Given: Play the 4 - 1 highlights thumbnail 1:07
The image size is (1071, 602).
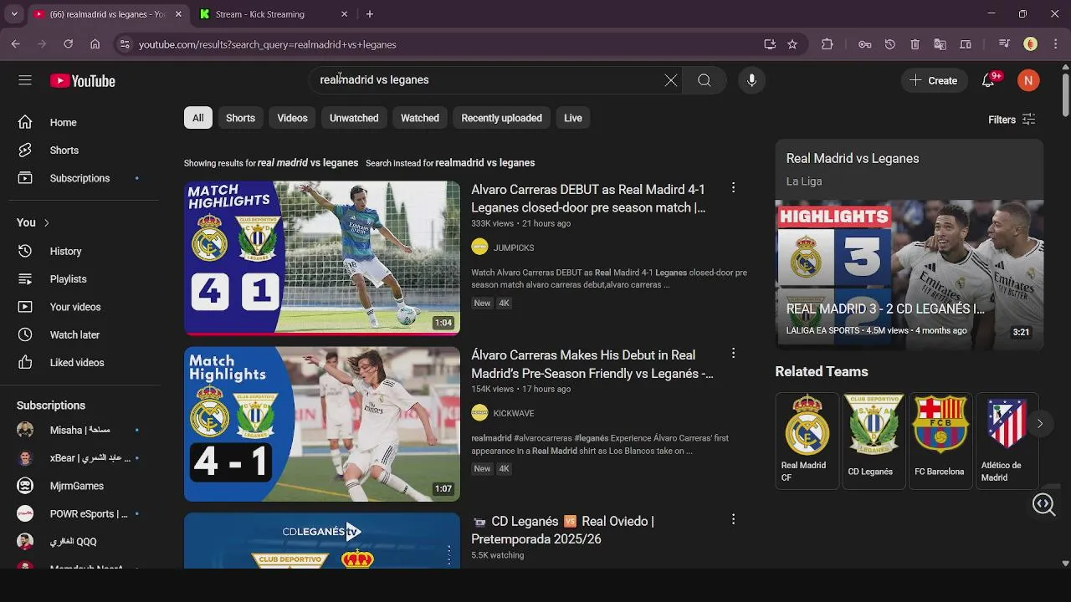Looking at the screenshot, I should tap(322, 424).
